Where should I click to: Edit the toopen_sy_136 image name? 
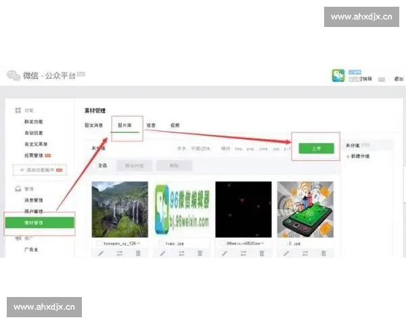click(101, 253)
